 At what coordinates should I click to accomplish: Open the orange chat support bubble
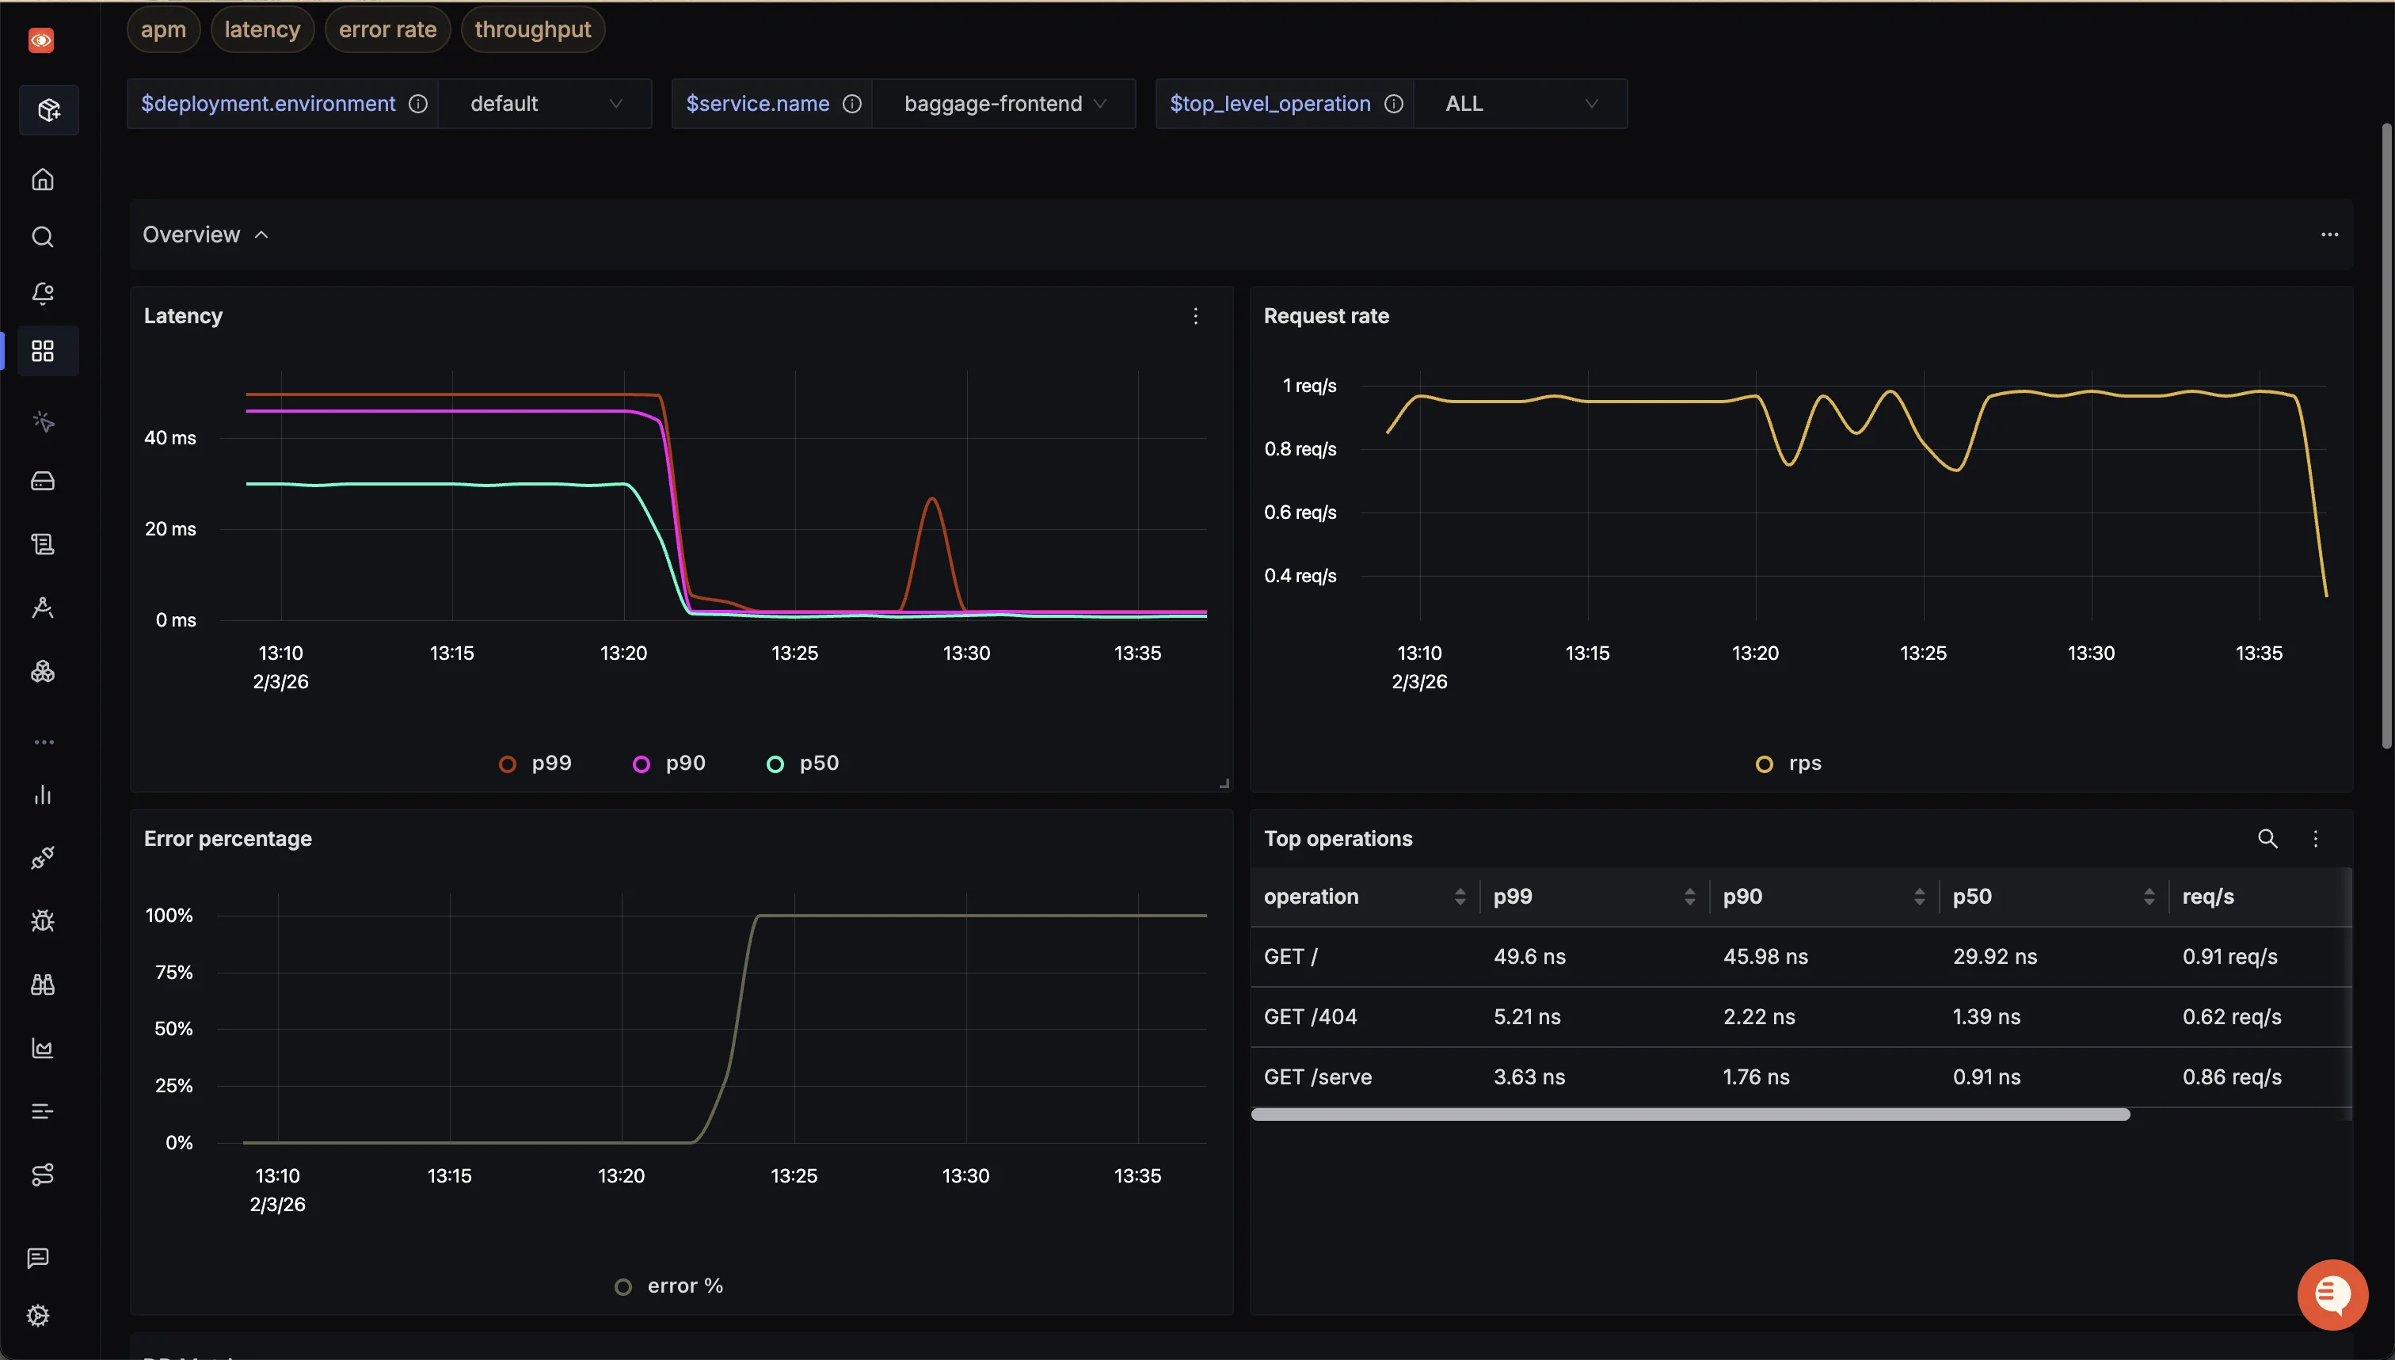point(2332,1294)
